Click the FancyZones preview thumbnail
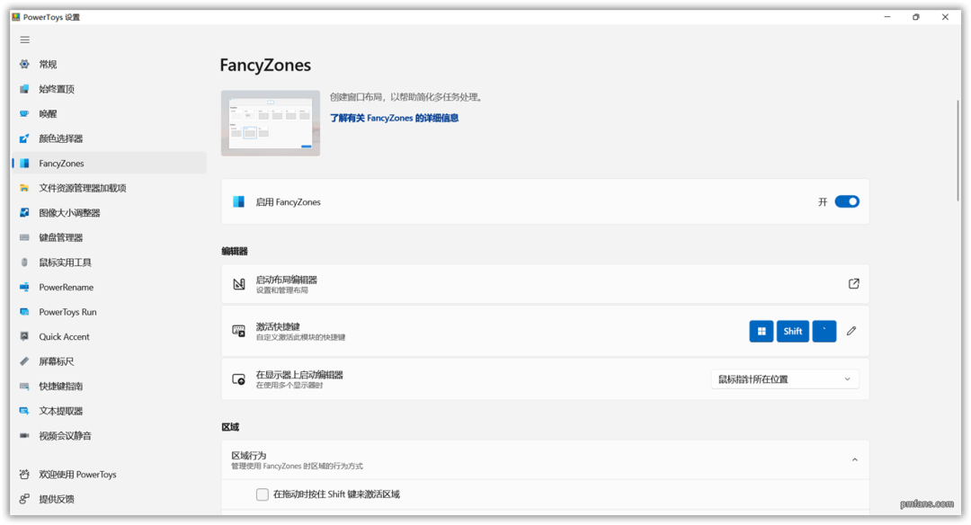Viewport: 971px width, 525px height. tap(271, 123)
